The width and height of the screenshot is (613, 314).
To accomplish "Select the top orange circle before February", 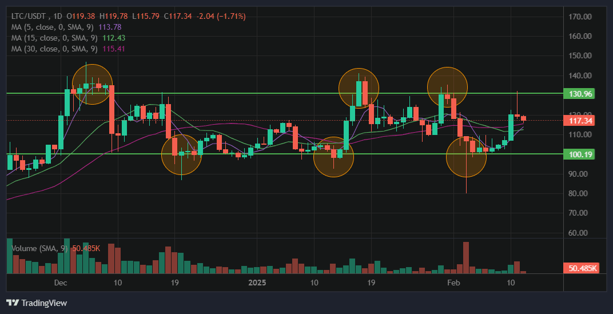I will click(x=448, y=87).
